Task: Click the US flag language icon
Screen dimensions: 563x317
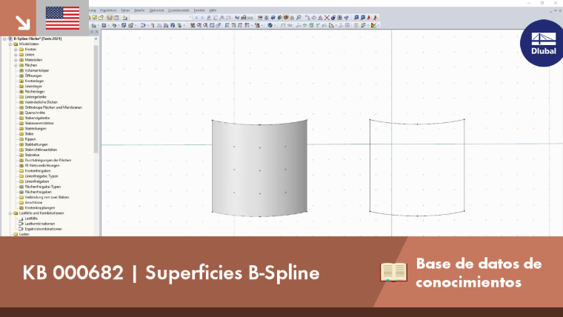Action: coord(62,18)
